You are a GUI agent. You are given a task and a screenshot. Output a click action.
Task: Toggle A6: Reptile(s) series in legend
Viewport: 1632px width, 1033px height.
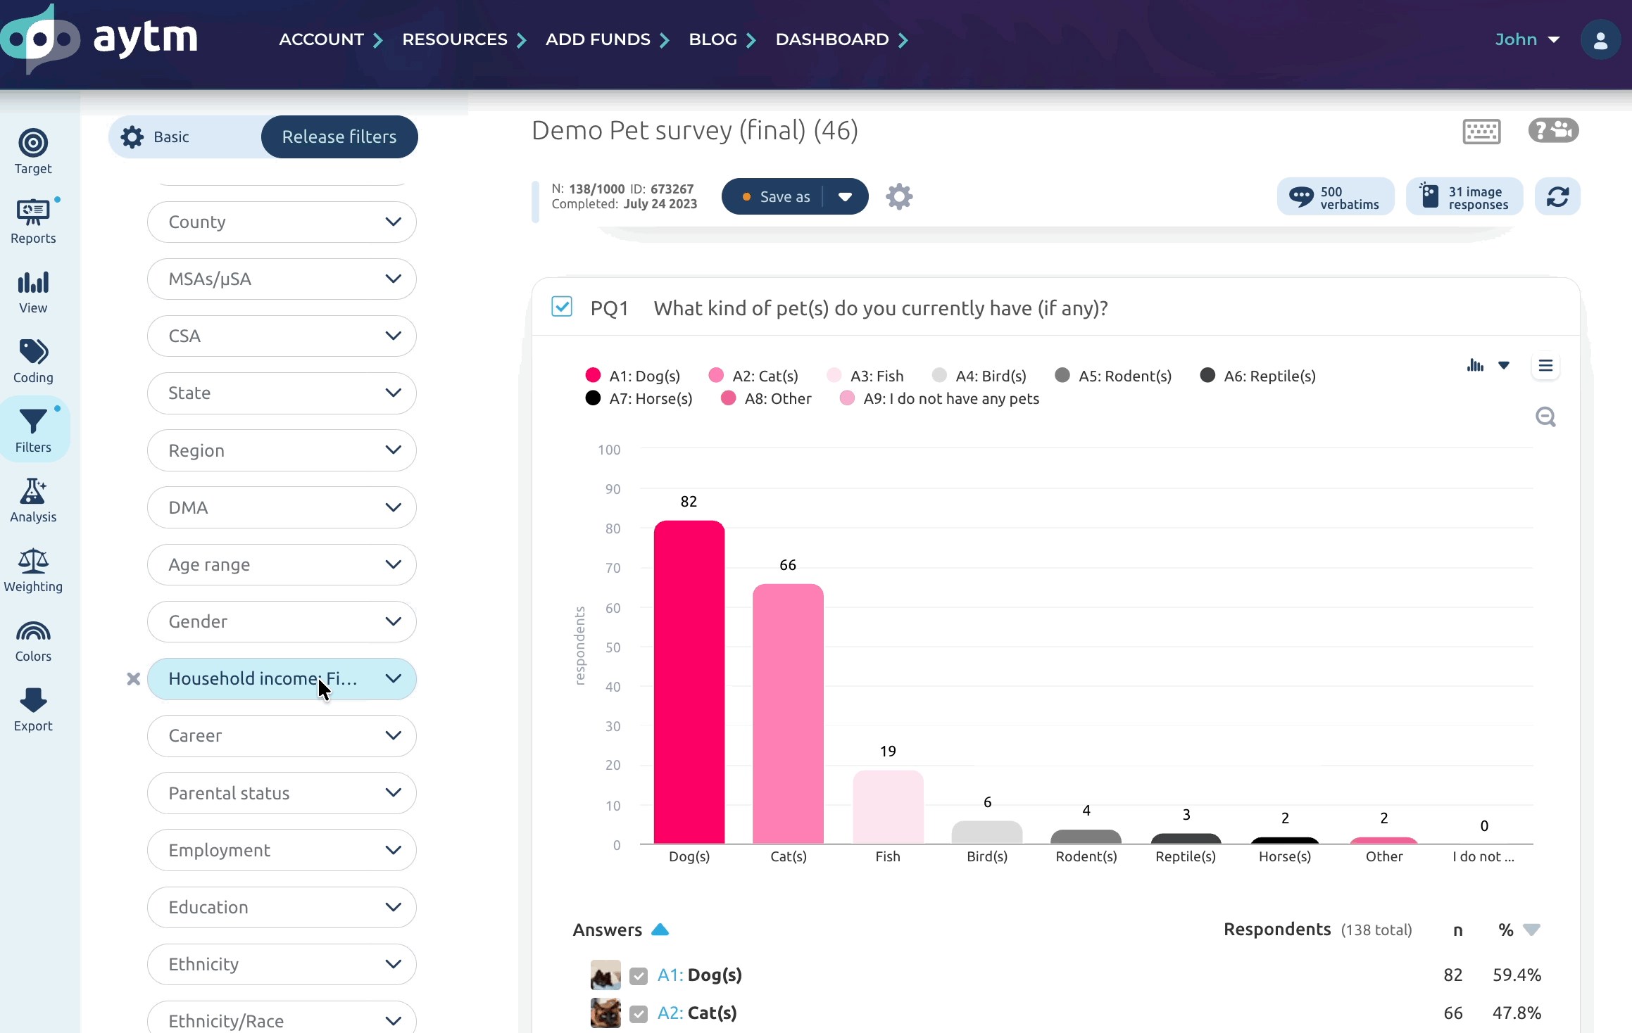coord(1257,376)
